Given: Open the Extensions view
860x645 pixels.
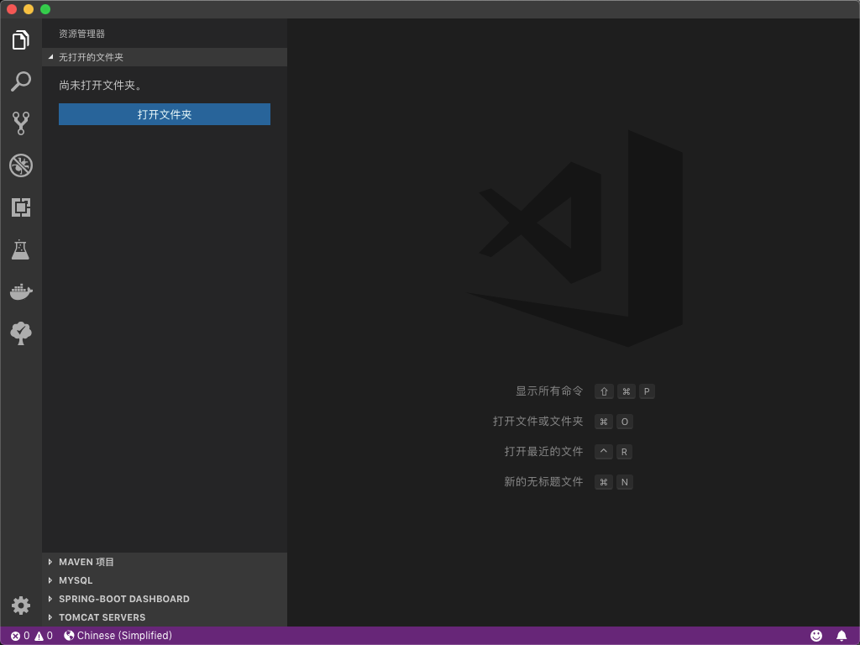Looking at the screenshot, I should tap(20, 207).
